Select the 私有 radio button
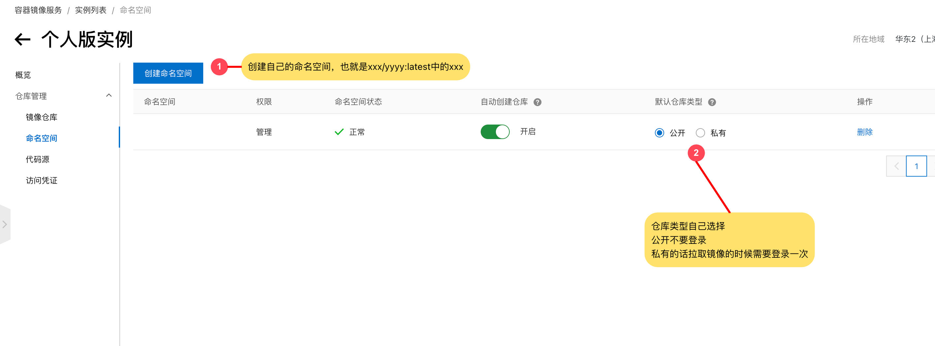 point(700,133)
